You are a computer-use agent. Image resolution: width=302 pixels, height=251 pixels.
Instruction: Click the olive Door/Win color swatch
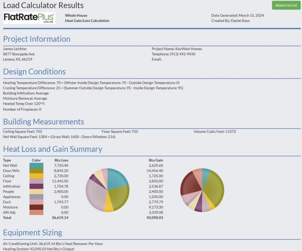coord(36,171)
